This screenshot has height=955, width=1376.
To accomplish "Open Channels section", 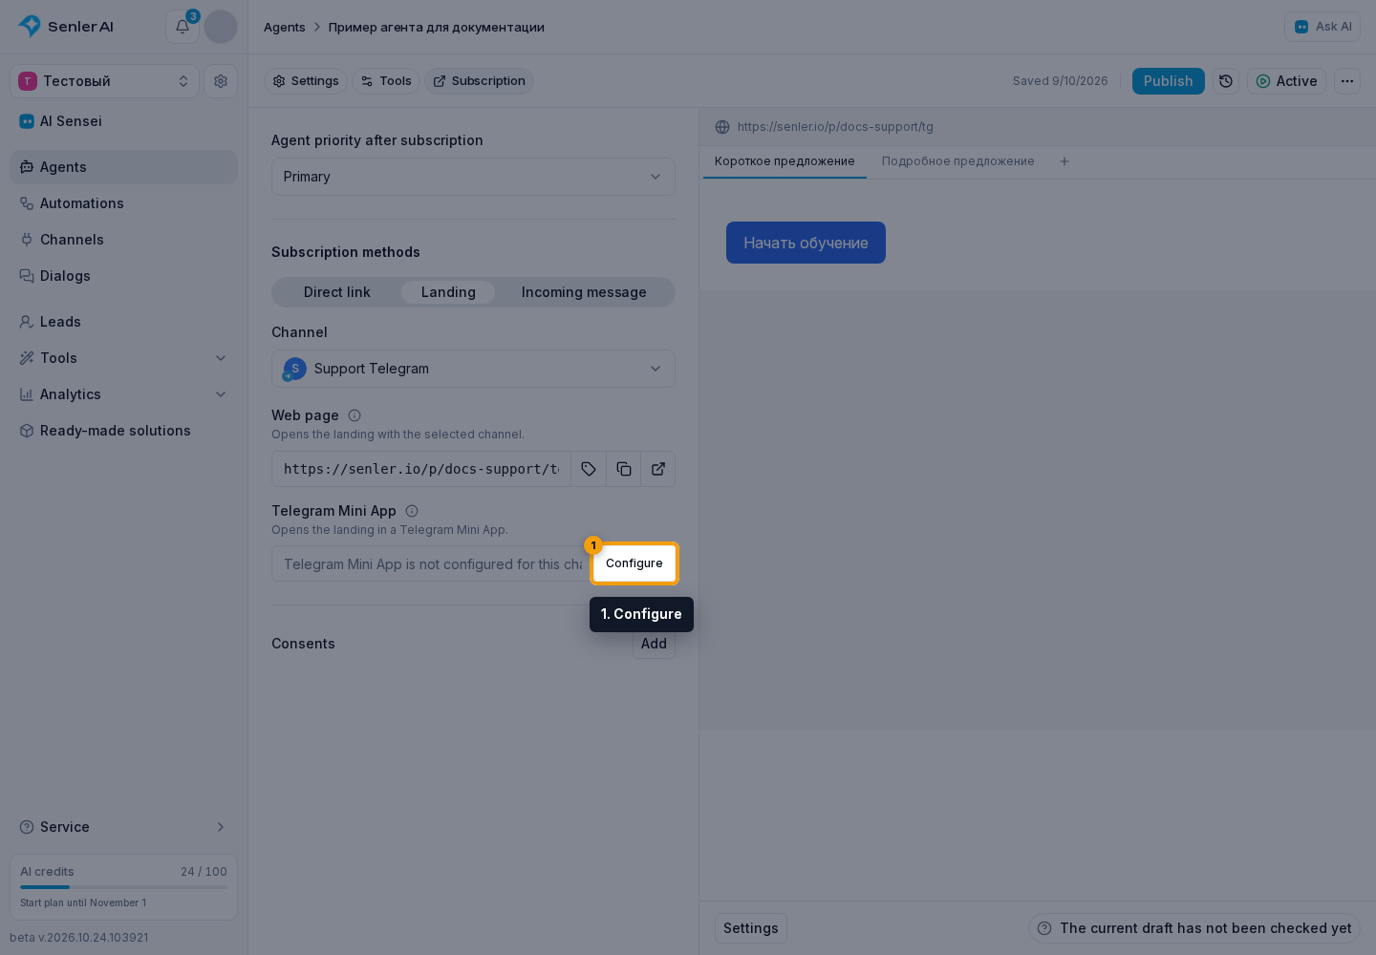I will pyautogui.click(x=123, y=240).
